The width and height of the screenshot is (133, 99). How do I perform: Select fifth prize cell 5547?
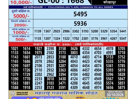click(123, 38)
